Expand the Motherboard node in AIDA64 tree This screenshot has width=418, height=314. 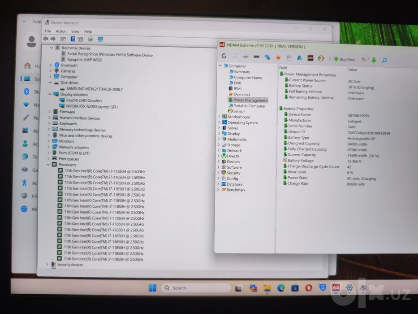(220, 117)
